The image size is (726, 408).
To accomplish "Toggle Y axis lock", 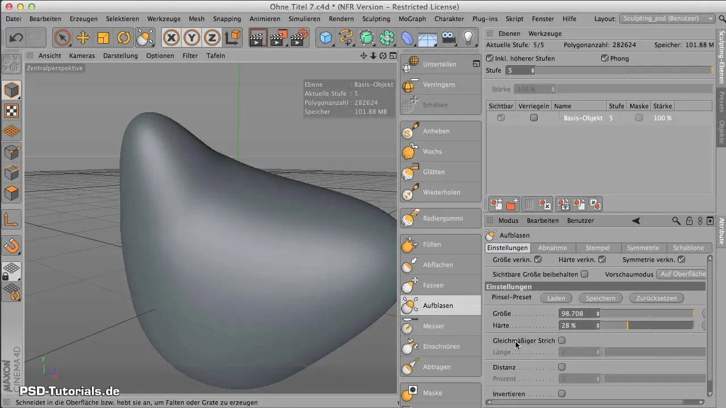I will point(192,38).
